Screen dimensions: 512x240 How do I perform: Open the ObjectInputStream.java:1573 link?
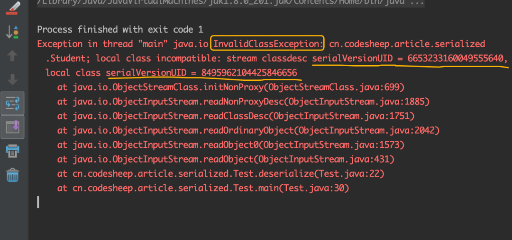(331, 145)
